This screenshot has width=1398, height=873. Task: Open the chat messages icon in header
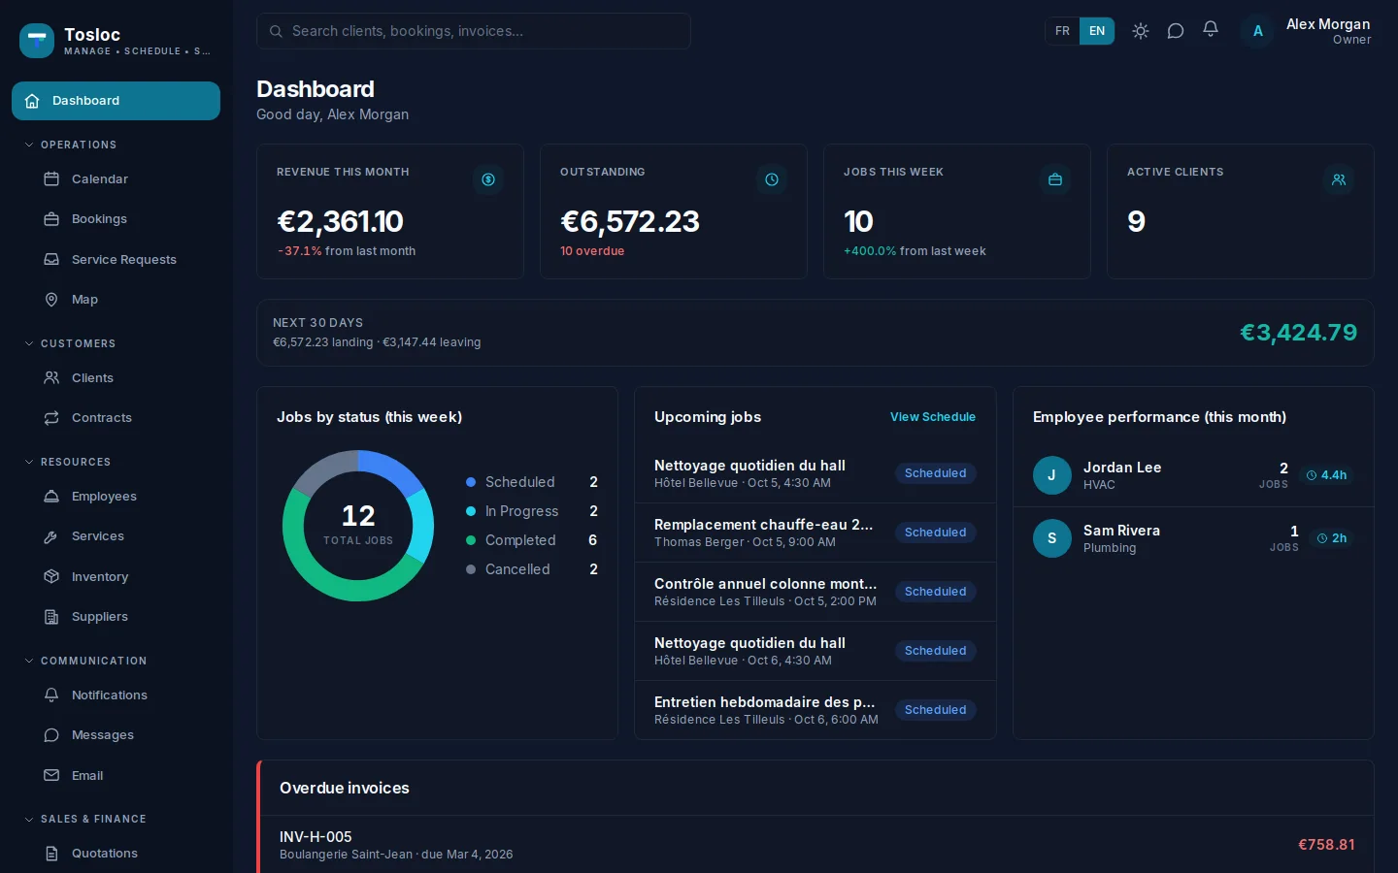pyautogui.click(x=1176, y=31)
